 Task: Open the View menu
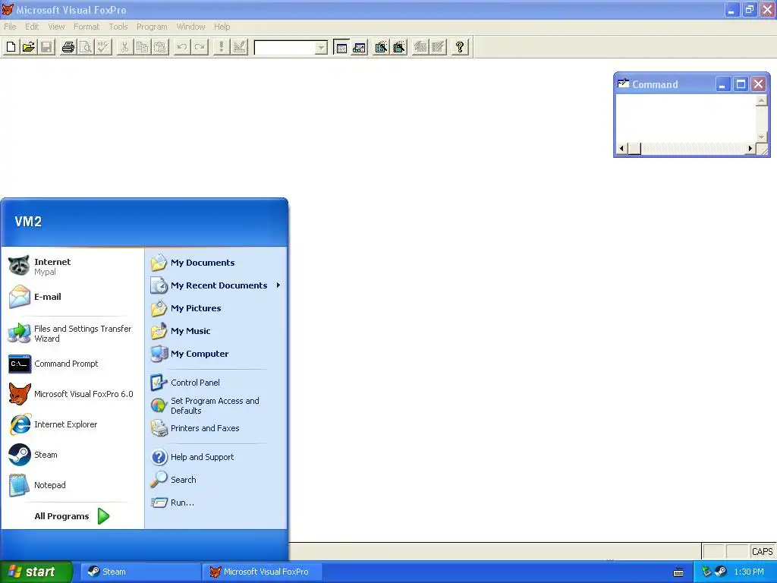56,27
